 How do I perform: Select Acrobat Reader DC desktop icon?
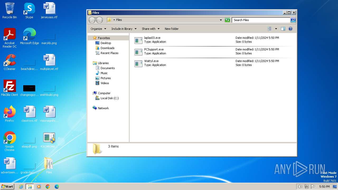[10, 38]
